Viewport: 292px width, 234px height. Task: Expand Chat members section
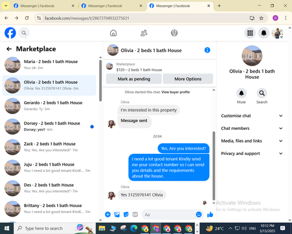point(252,128)
